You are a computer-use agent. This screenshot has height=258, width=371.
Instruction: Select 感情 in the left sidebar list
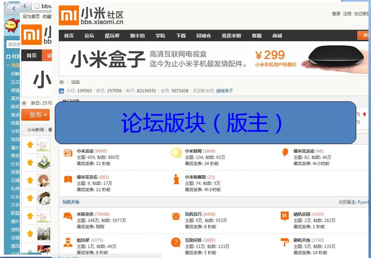click(15, 90)
